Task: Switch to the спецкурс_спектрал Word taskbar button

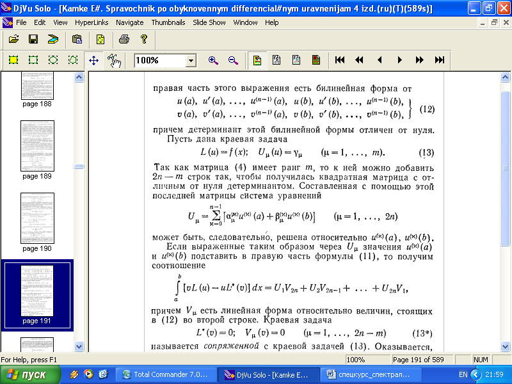Action: coord(371,374)
